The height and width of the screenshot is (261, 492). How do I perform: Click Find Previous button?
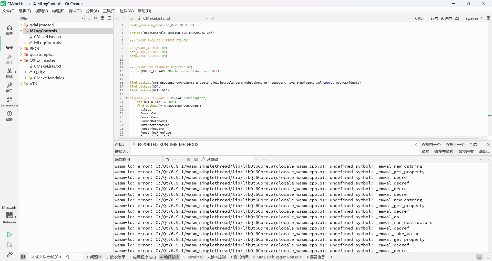(x=431, y=145)
